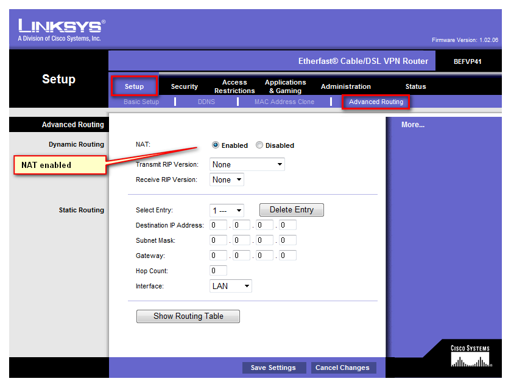Switch to the Security tab
This screenshot has height=387, width=511.
click(184, 86)
